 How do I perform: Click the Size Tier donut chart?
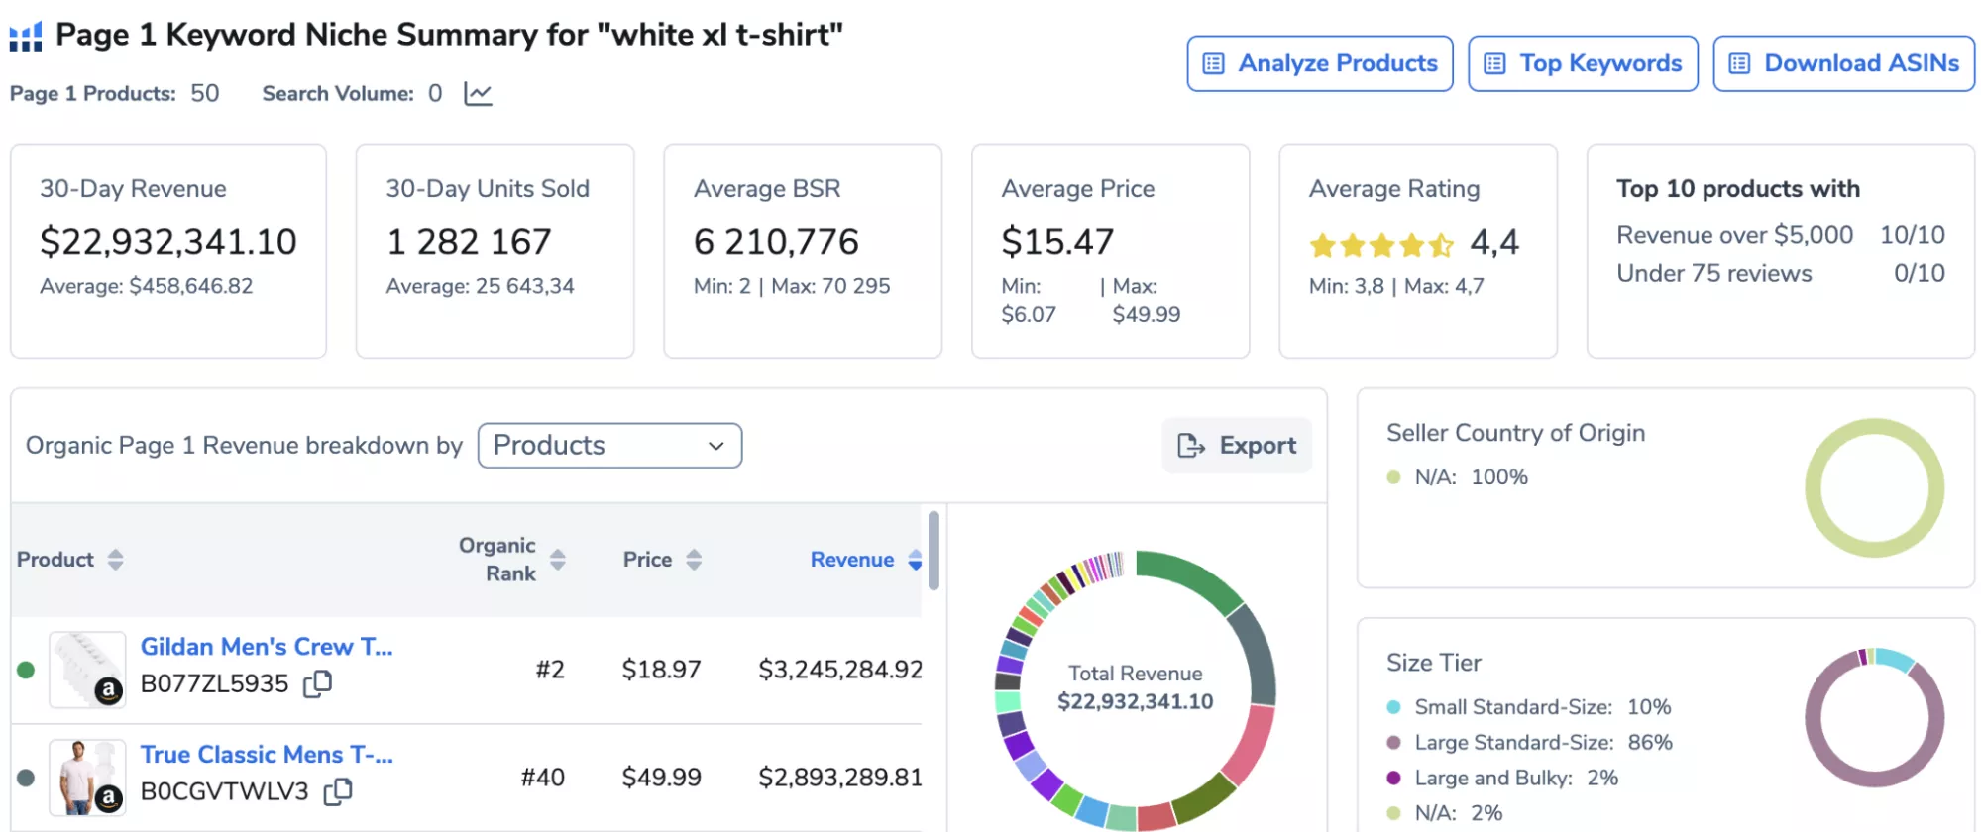point(1874,718)
